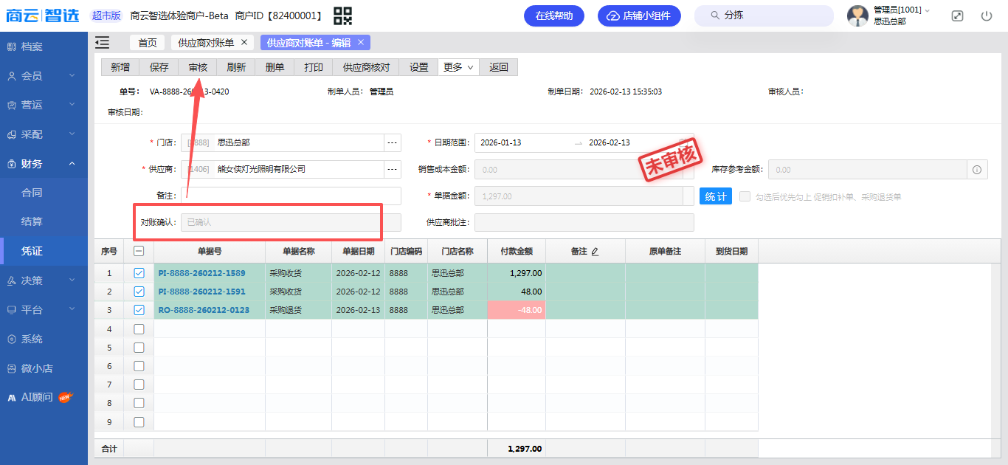Click the fullscreen expand icon
The width and height of the screenshot is (1008, 465).
point(957,15)
